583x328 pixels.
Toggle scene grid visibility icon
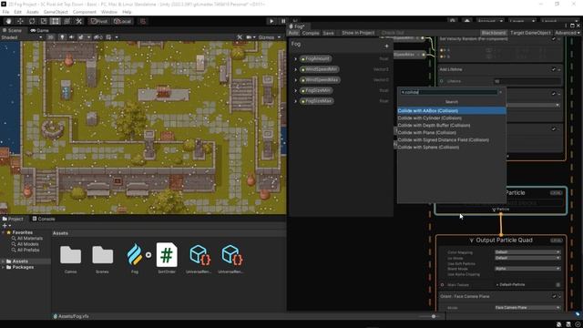coord(108,37)
